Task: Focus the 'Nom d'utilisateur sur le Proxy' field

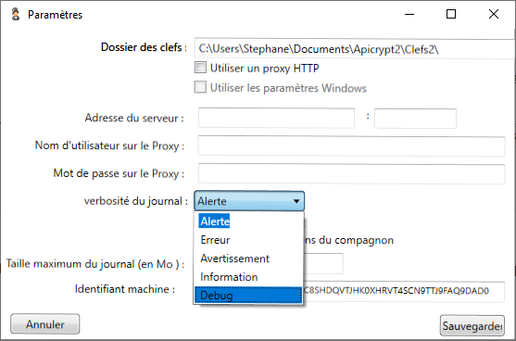Action: 351,146
